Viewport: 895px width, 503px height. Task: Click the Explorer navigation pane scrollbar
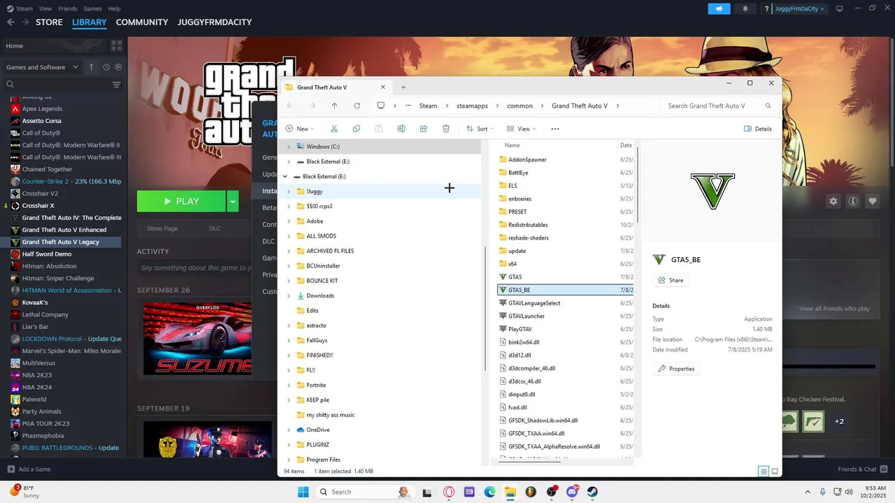click(485, 309)
